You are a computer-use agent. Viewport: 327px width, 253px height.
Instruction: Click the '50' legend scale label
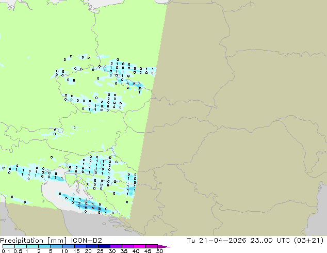tap(159, 251)
